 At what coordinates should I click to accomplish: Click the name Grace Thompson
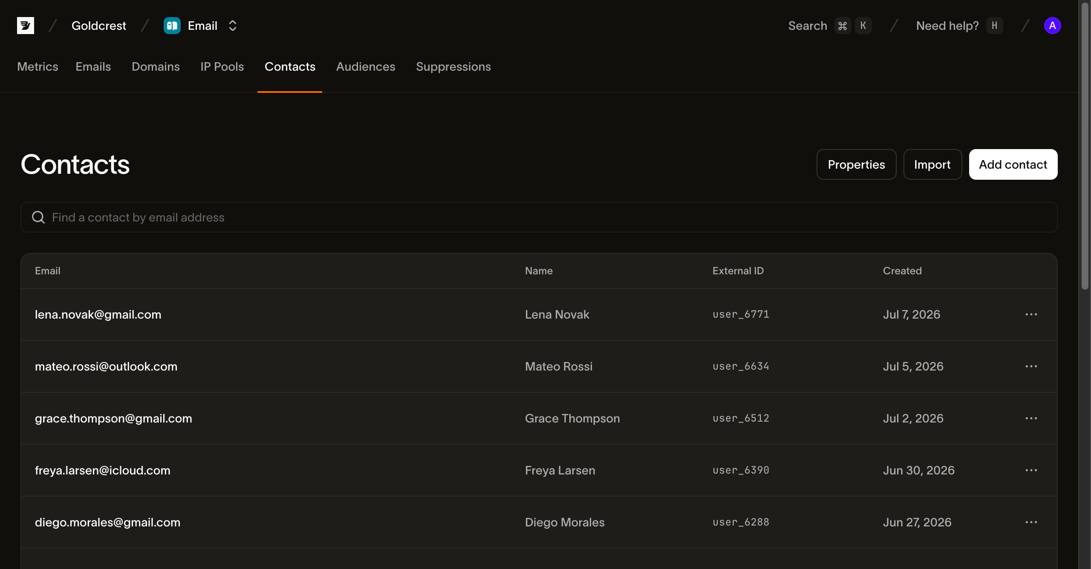572,418
